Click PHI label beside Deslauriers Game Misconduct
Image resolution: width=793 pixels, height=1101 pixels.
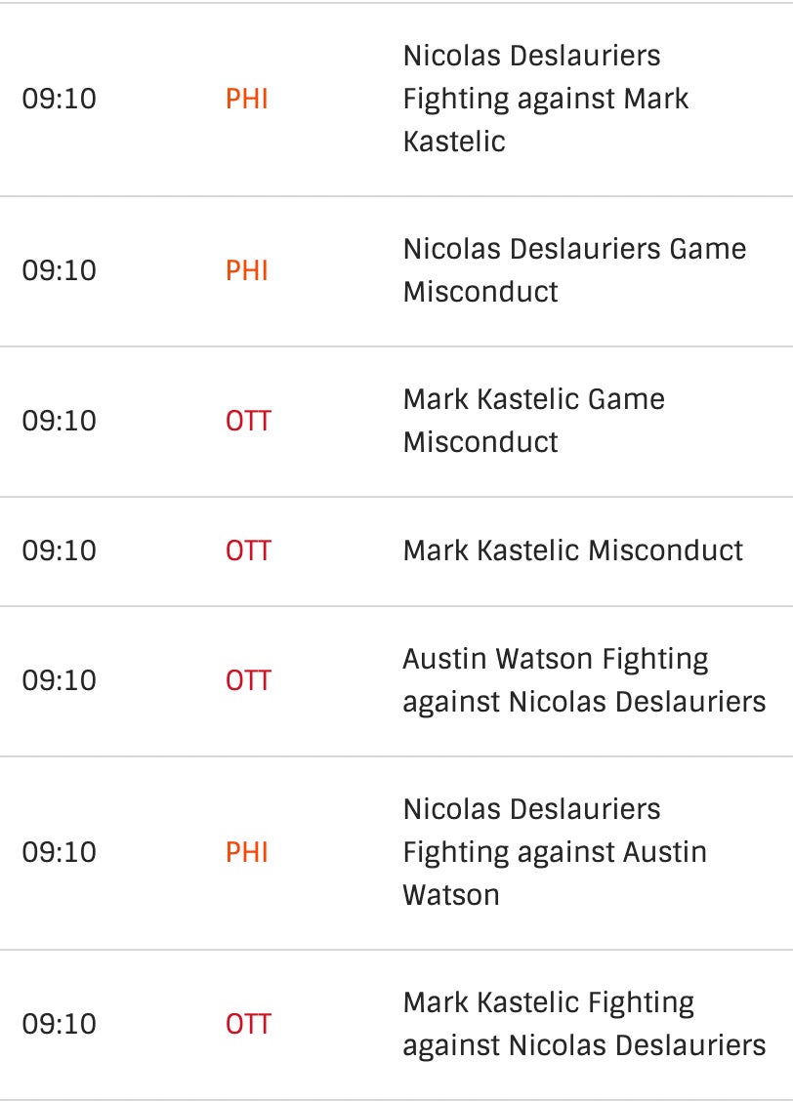[x=247, y=270]
